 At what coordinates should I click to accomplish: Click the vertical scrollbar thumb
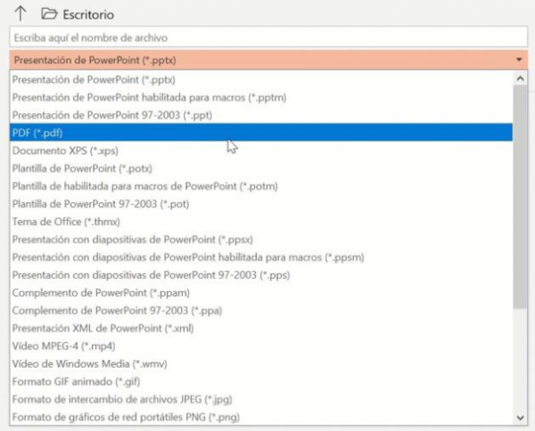pyautogui.click(x=521, y=197)
